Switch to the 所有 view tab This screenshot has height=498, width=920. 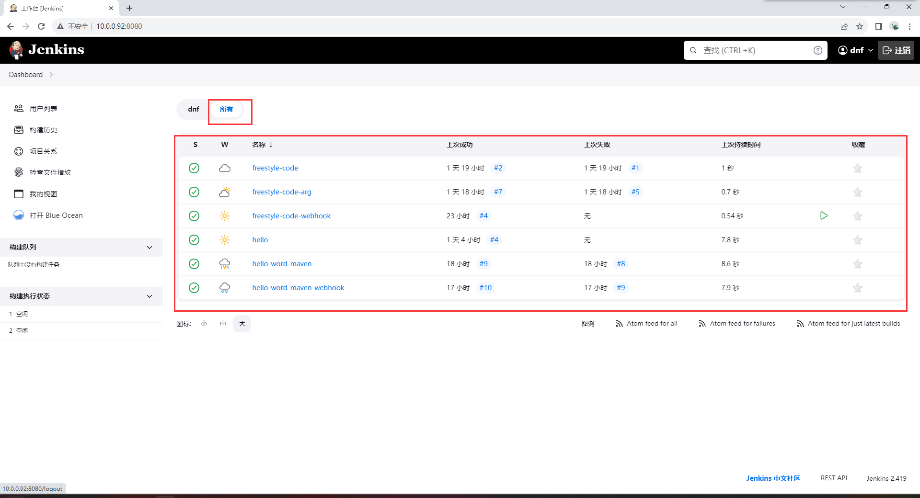pos(226,109)
